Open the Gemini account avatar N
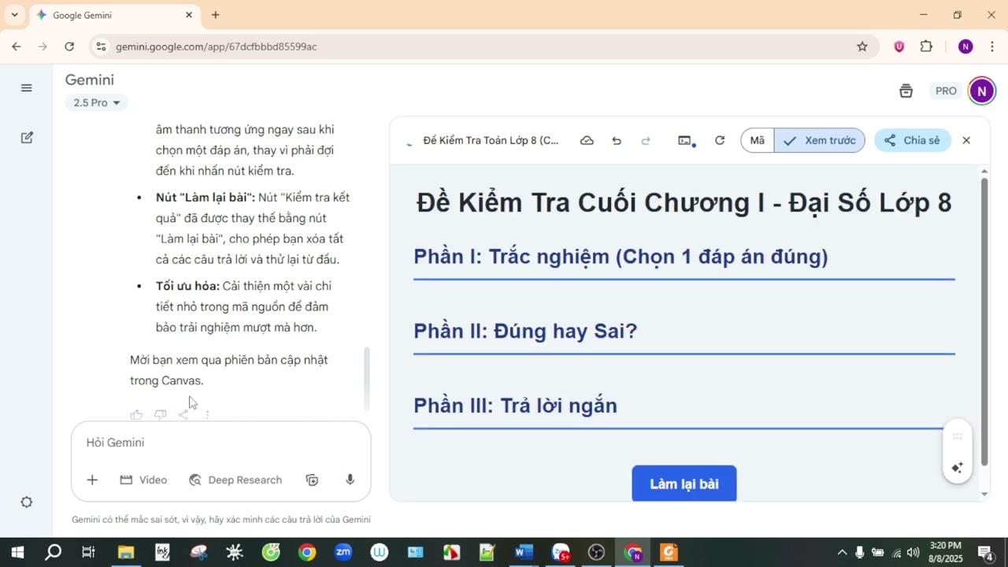1008x567 pixels. (x=981, y=91)
